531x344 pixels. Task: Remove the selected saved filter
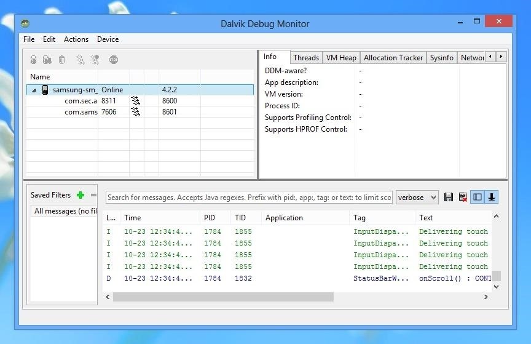[93, 195]
